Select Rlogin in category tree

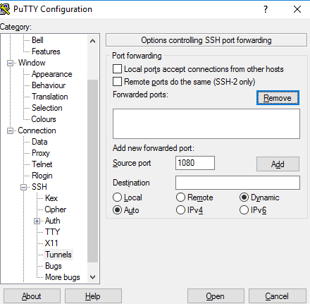[x=42, y=176]
